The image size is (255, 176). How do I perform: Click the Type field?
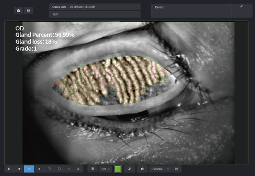[95, 14]
